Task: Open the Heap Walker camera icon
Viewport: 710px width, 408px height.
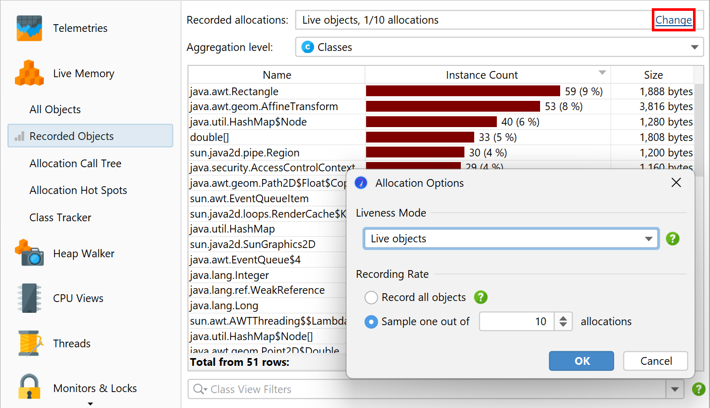Action: 29,253
